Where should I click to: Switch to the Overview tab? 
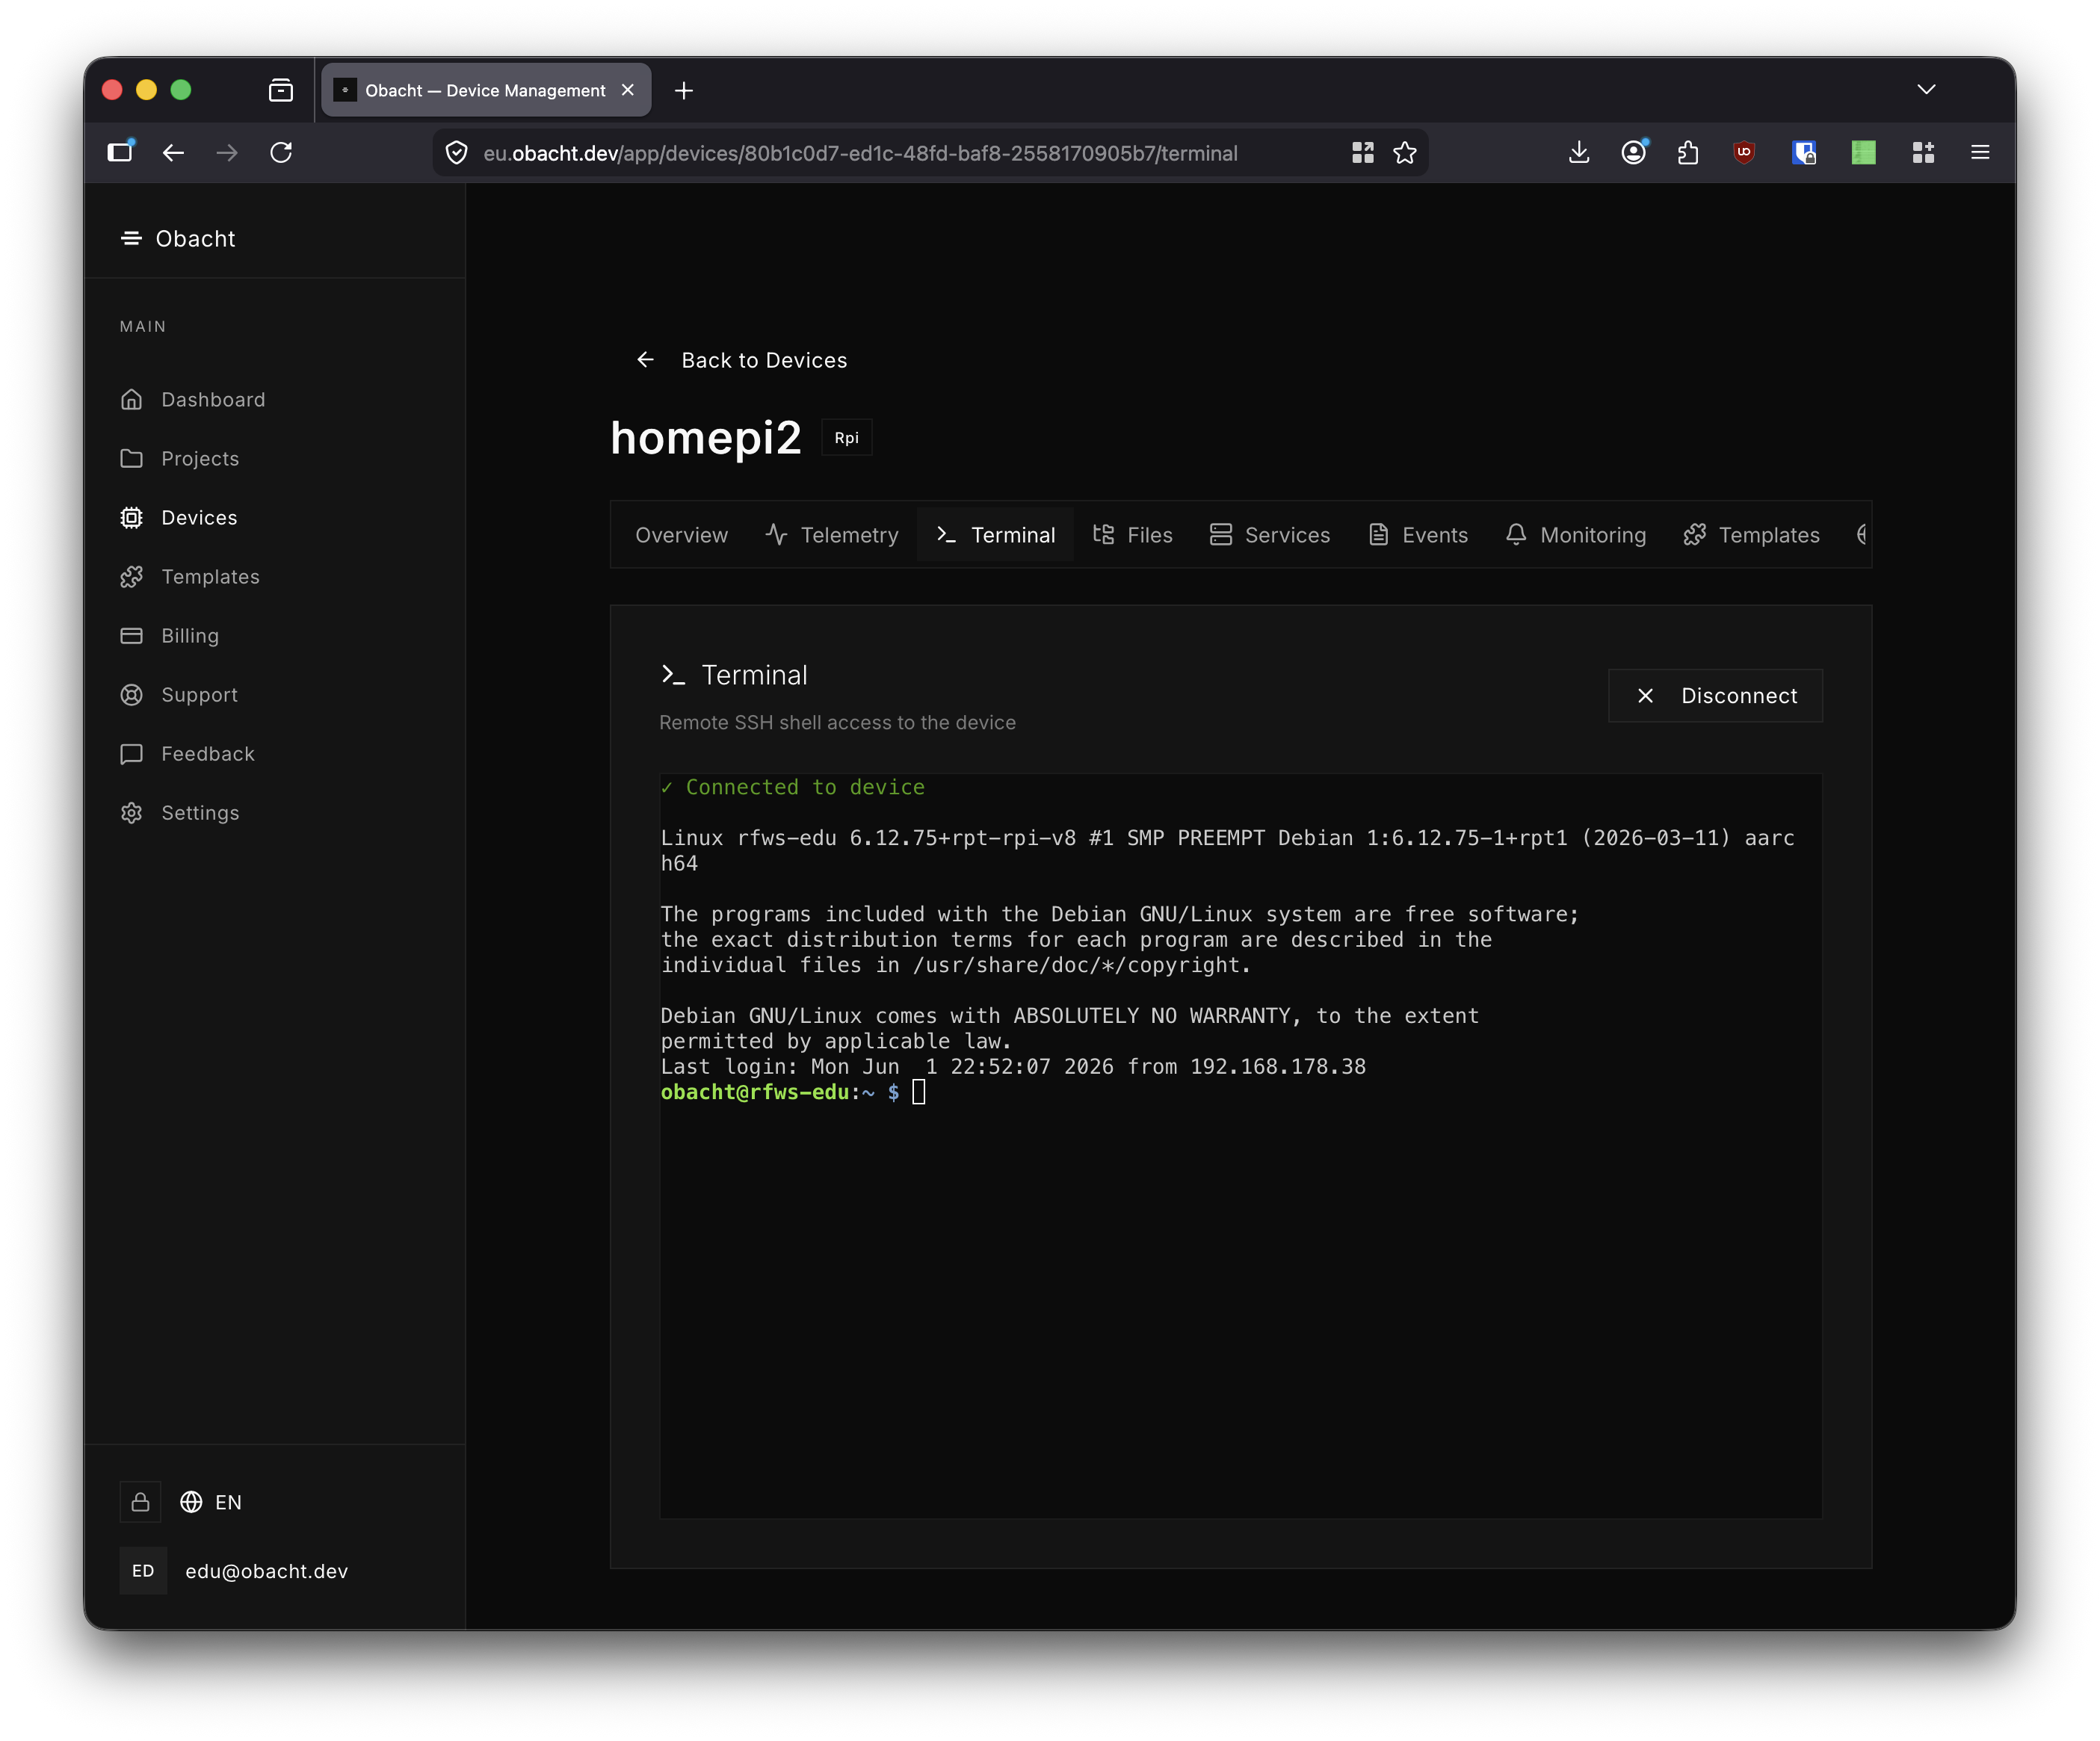[682, 535]
